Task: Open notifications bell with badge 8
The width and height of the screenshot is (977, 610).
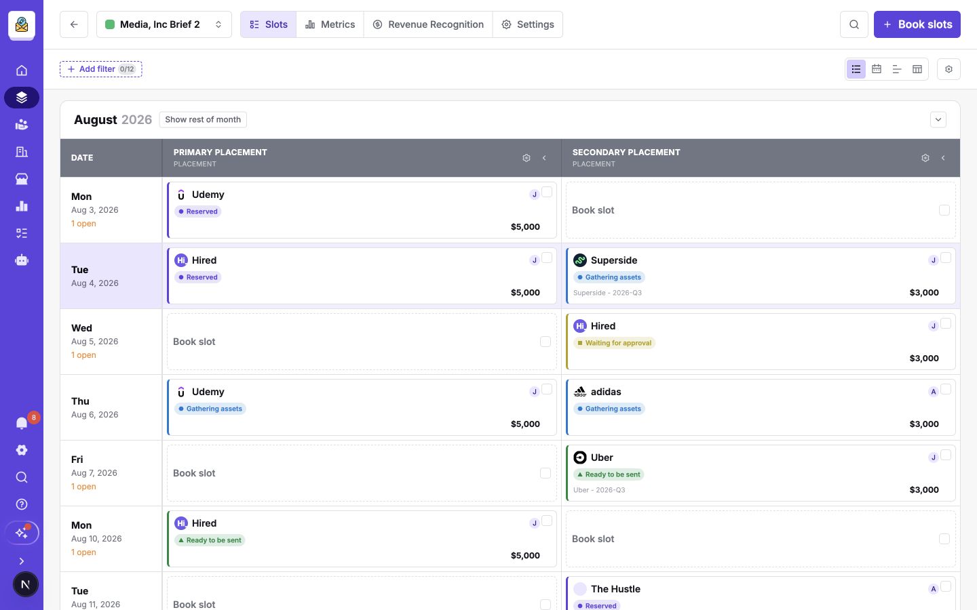Action: pyautogui.click(x=22, y=423)
